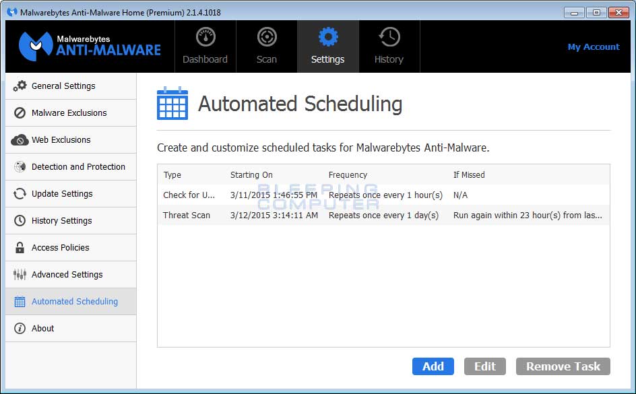The image size is (636, 394).
Task: Go to the History tab
Action: (x=389, y=46)
